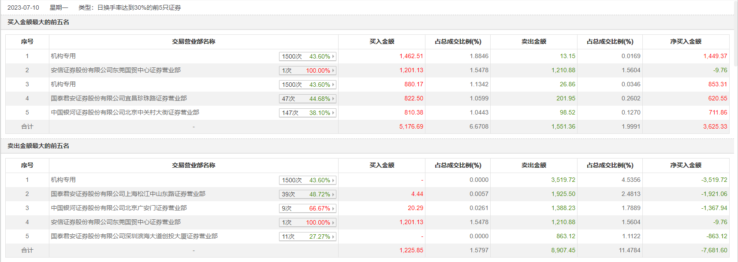
Task: Click the 净买入金额 column header in buy table
Action: tap(686, 41)
